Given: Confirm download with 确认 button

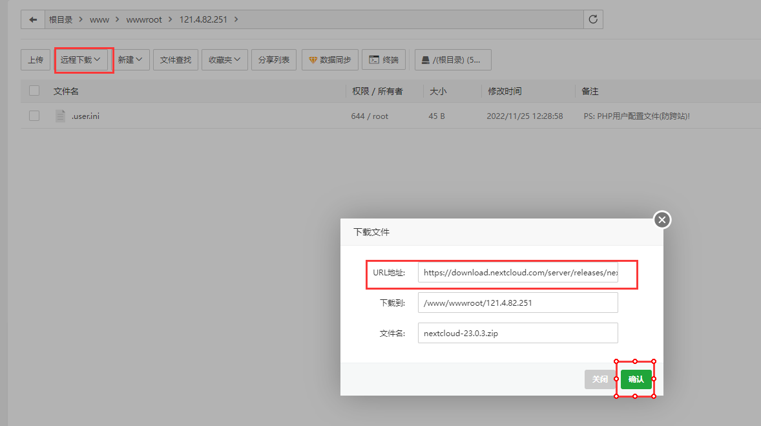Looking at the screenshot, I should pos(636,379).
